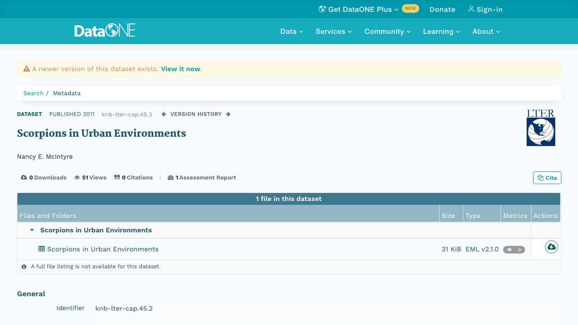Image resolution: width=578 pixels, height=325 pixels.
Task: Go to Search breadcrumb
Action: point(33,93)
